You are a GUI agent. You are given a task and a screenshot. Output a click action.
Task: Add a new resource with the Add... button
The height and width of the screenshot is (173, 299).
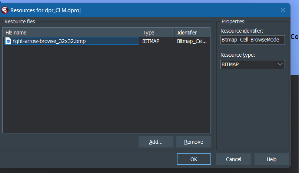click(x=156, y=142)
